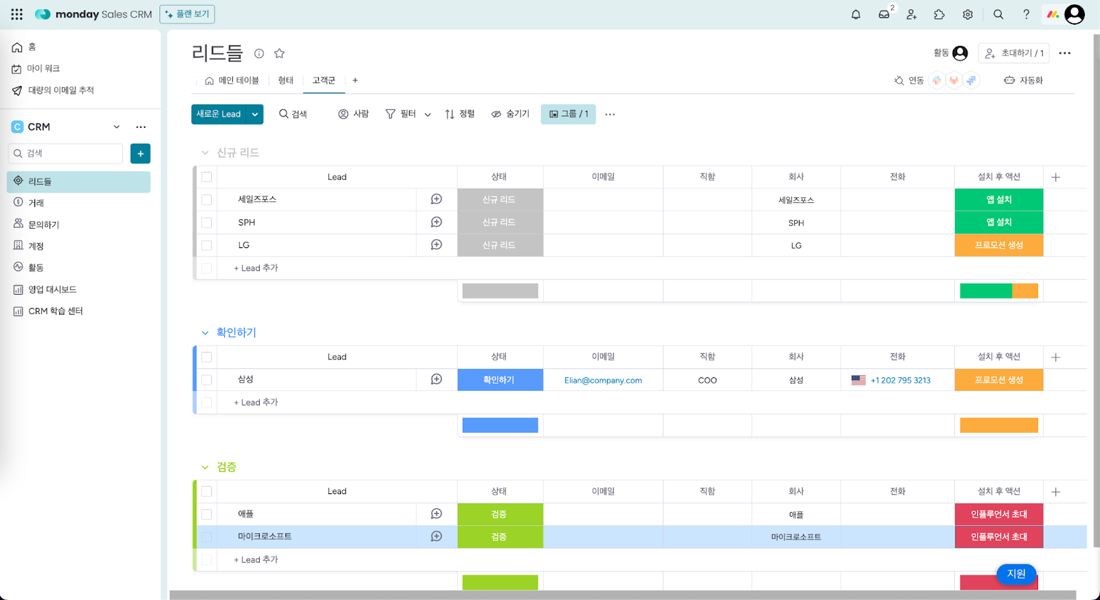Viewport: 1100px width, 600px height.
Task: Click the blue plus add button in sidebar
Action: click(140, 153)
